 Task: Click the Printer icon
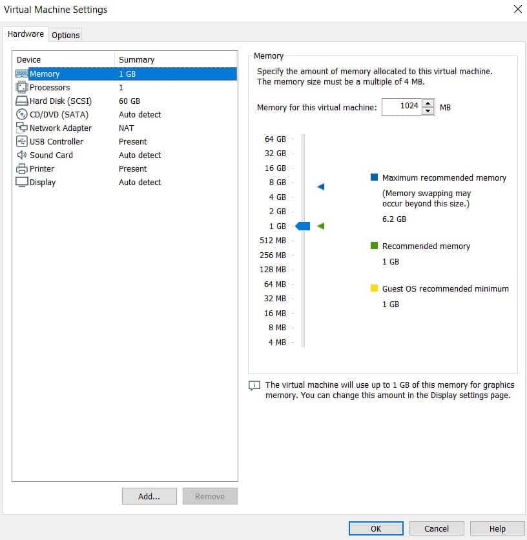pyautogui.click(x=22, y=169)
